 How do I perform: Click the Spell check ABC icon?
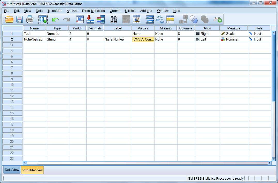coord(218,19)
